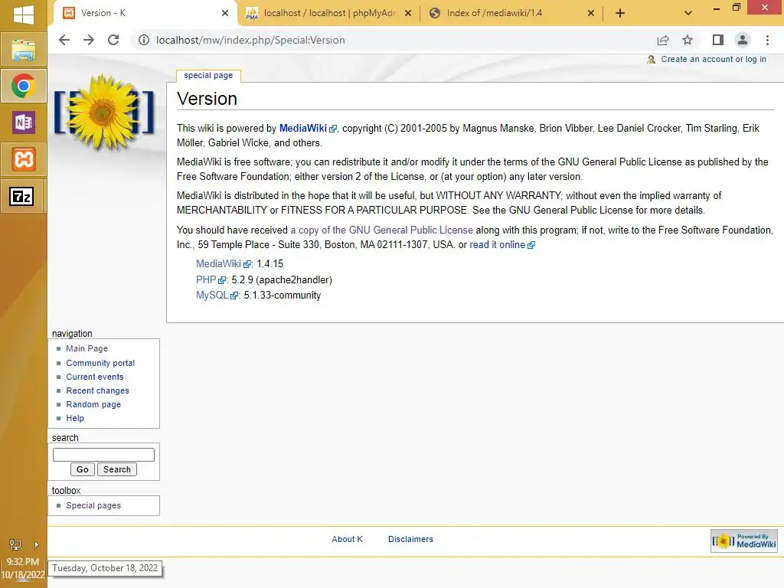The image size is (784, 588).
Task: Go forward in browser history
Action: click(x=89, y=40)
